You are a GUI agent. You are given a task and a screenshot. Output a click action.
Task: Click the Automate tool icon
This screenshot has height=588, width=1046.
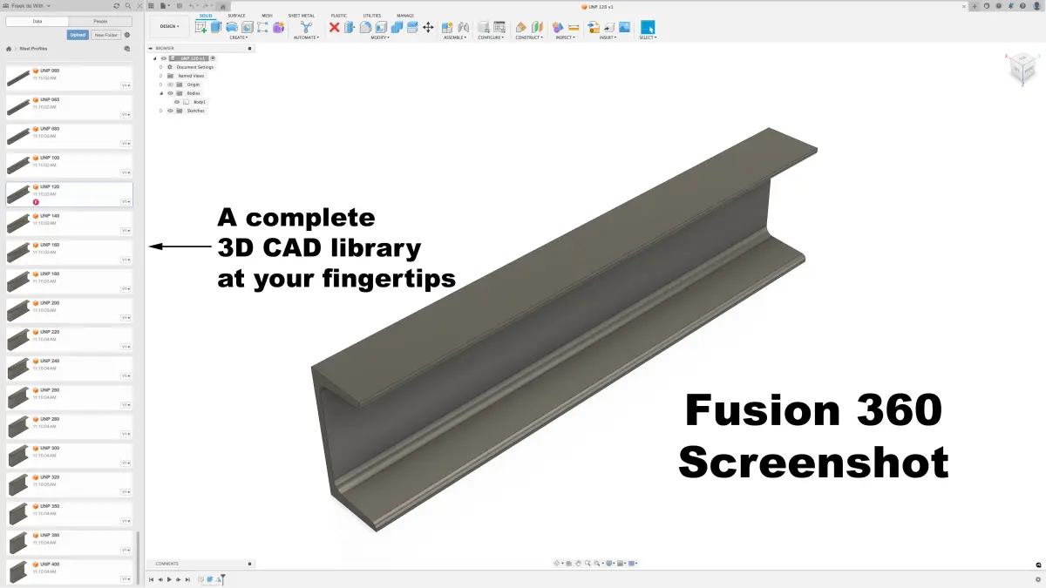[306, 27]
